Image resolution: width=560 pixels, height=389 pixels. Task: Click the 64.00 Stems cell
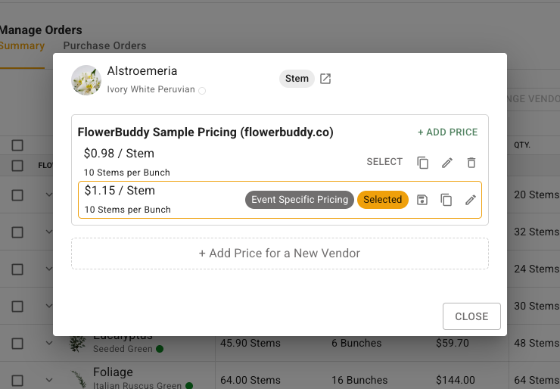[250, 380]
